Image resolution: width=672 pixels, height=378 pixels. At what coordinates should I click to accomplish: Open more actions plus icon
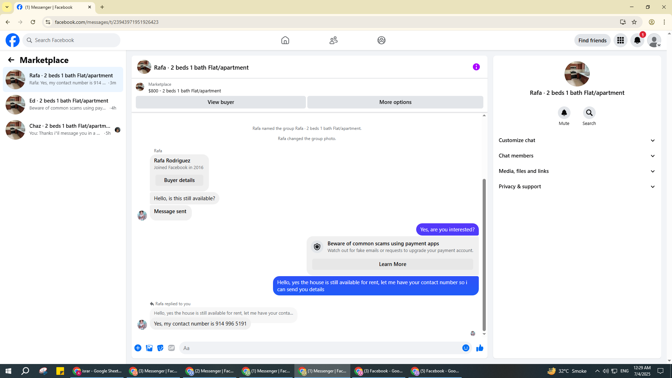coord(138,348)
